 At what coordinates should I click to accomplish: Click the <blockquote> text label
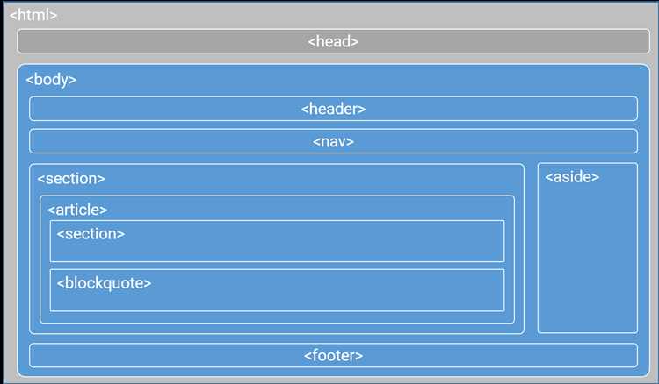pos(104,283)
